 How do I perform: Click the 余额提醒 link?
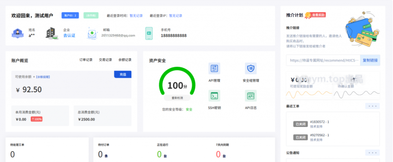pos(43,77)
